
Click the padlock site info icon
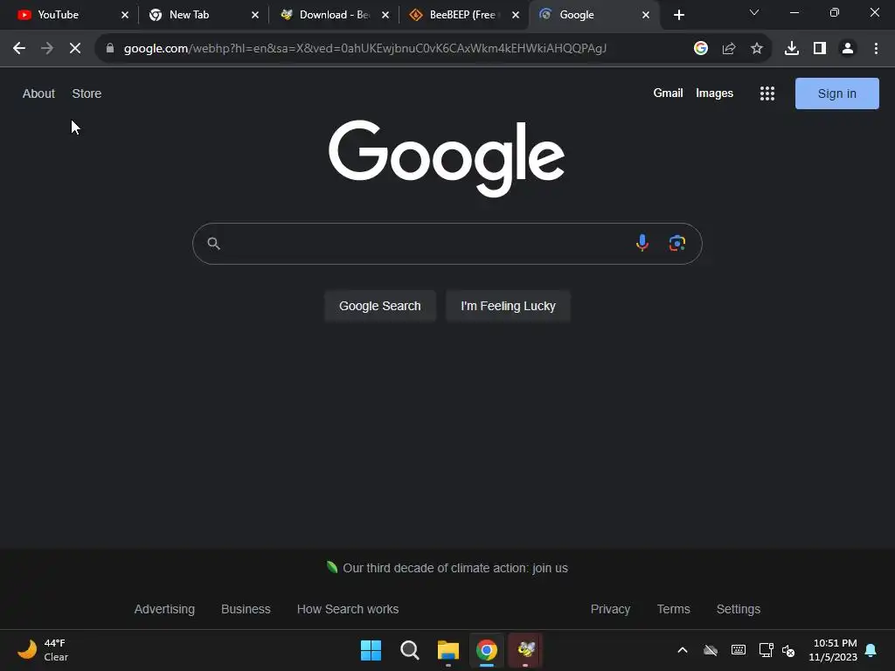point(110,49)
